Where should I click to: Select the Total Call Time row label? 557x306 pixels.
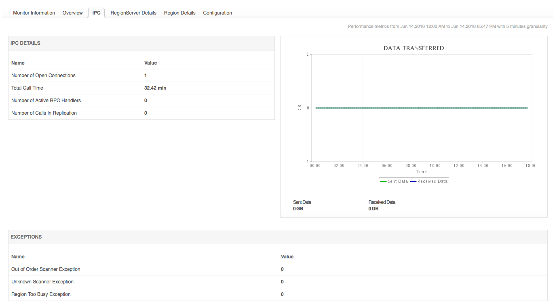tap(27, 88)
